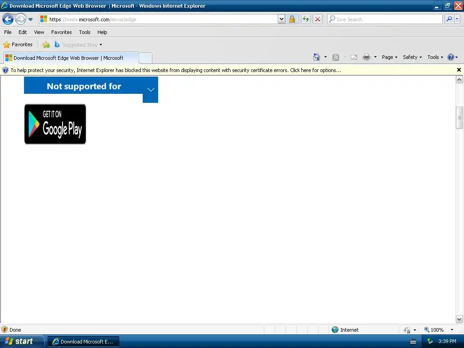Screen dimensions: 464x348
Task: Stop loading with the red X button
Action: click(x=318, y=19)
